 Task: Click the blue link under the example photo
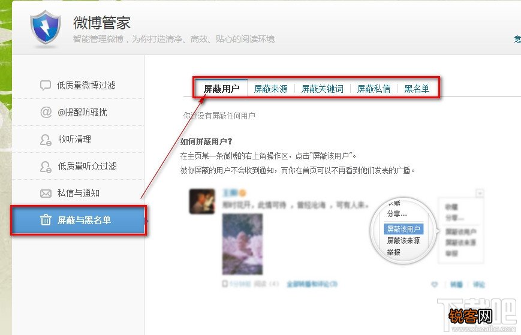312,284
